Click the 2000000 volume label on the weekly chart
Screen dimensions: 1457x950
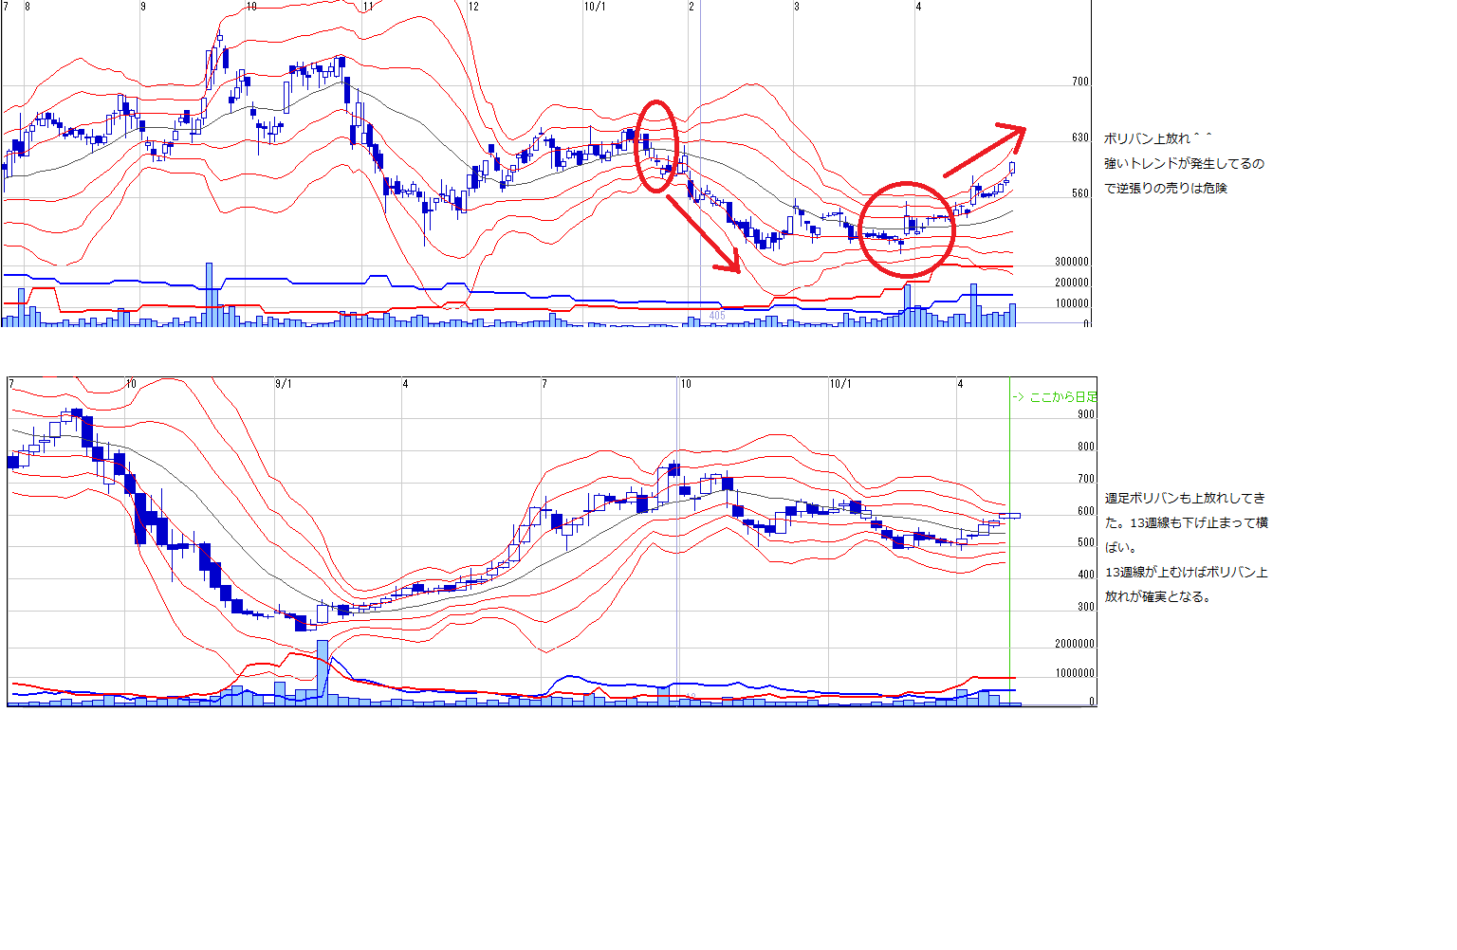pos(1074,644)
